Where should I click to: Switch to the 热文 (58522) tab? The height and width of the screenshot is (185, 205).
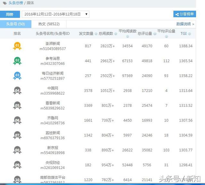click(x=49, y=24)
